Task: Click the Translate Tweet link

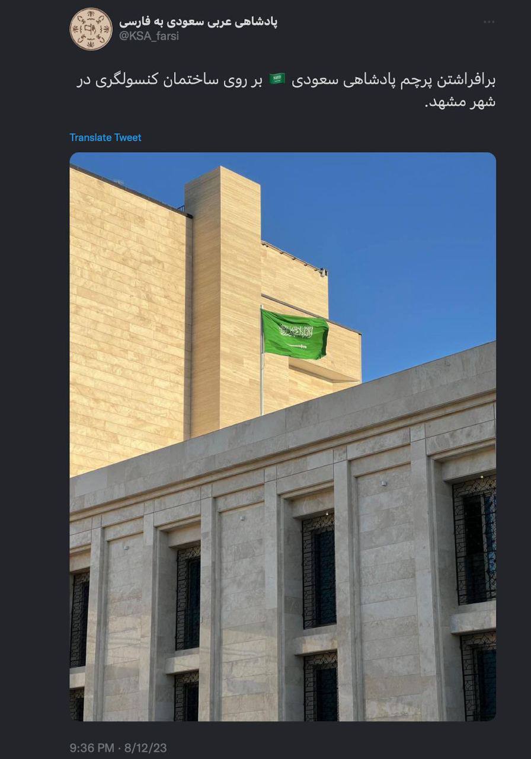Action: coord(105,138)
